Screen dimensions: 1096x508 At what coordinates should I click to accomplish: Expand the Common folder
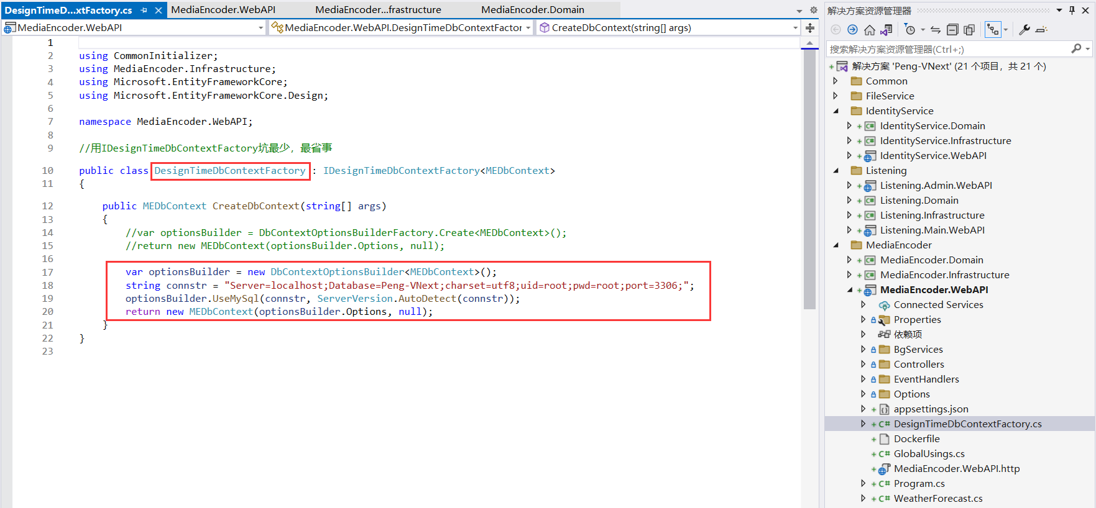click(x=835, y=81)
